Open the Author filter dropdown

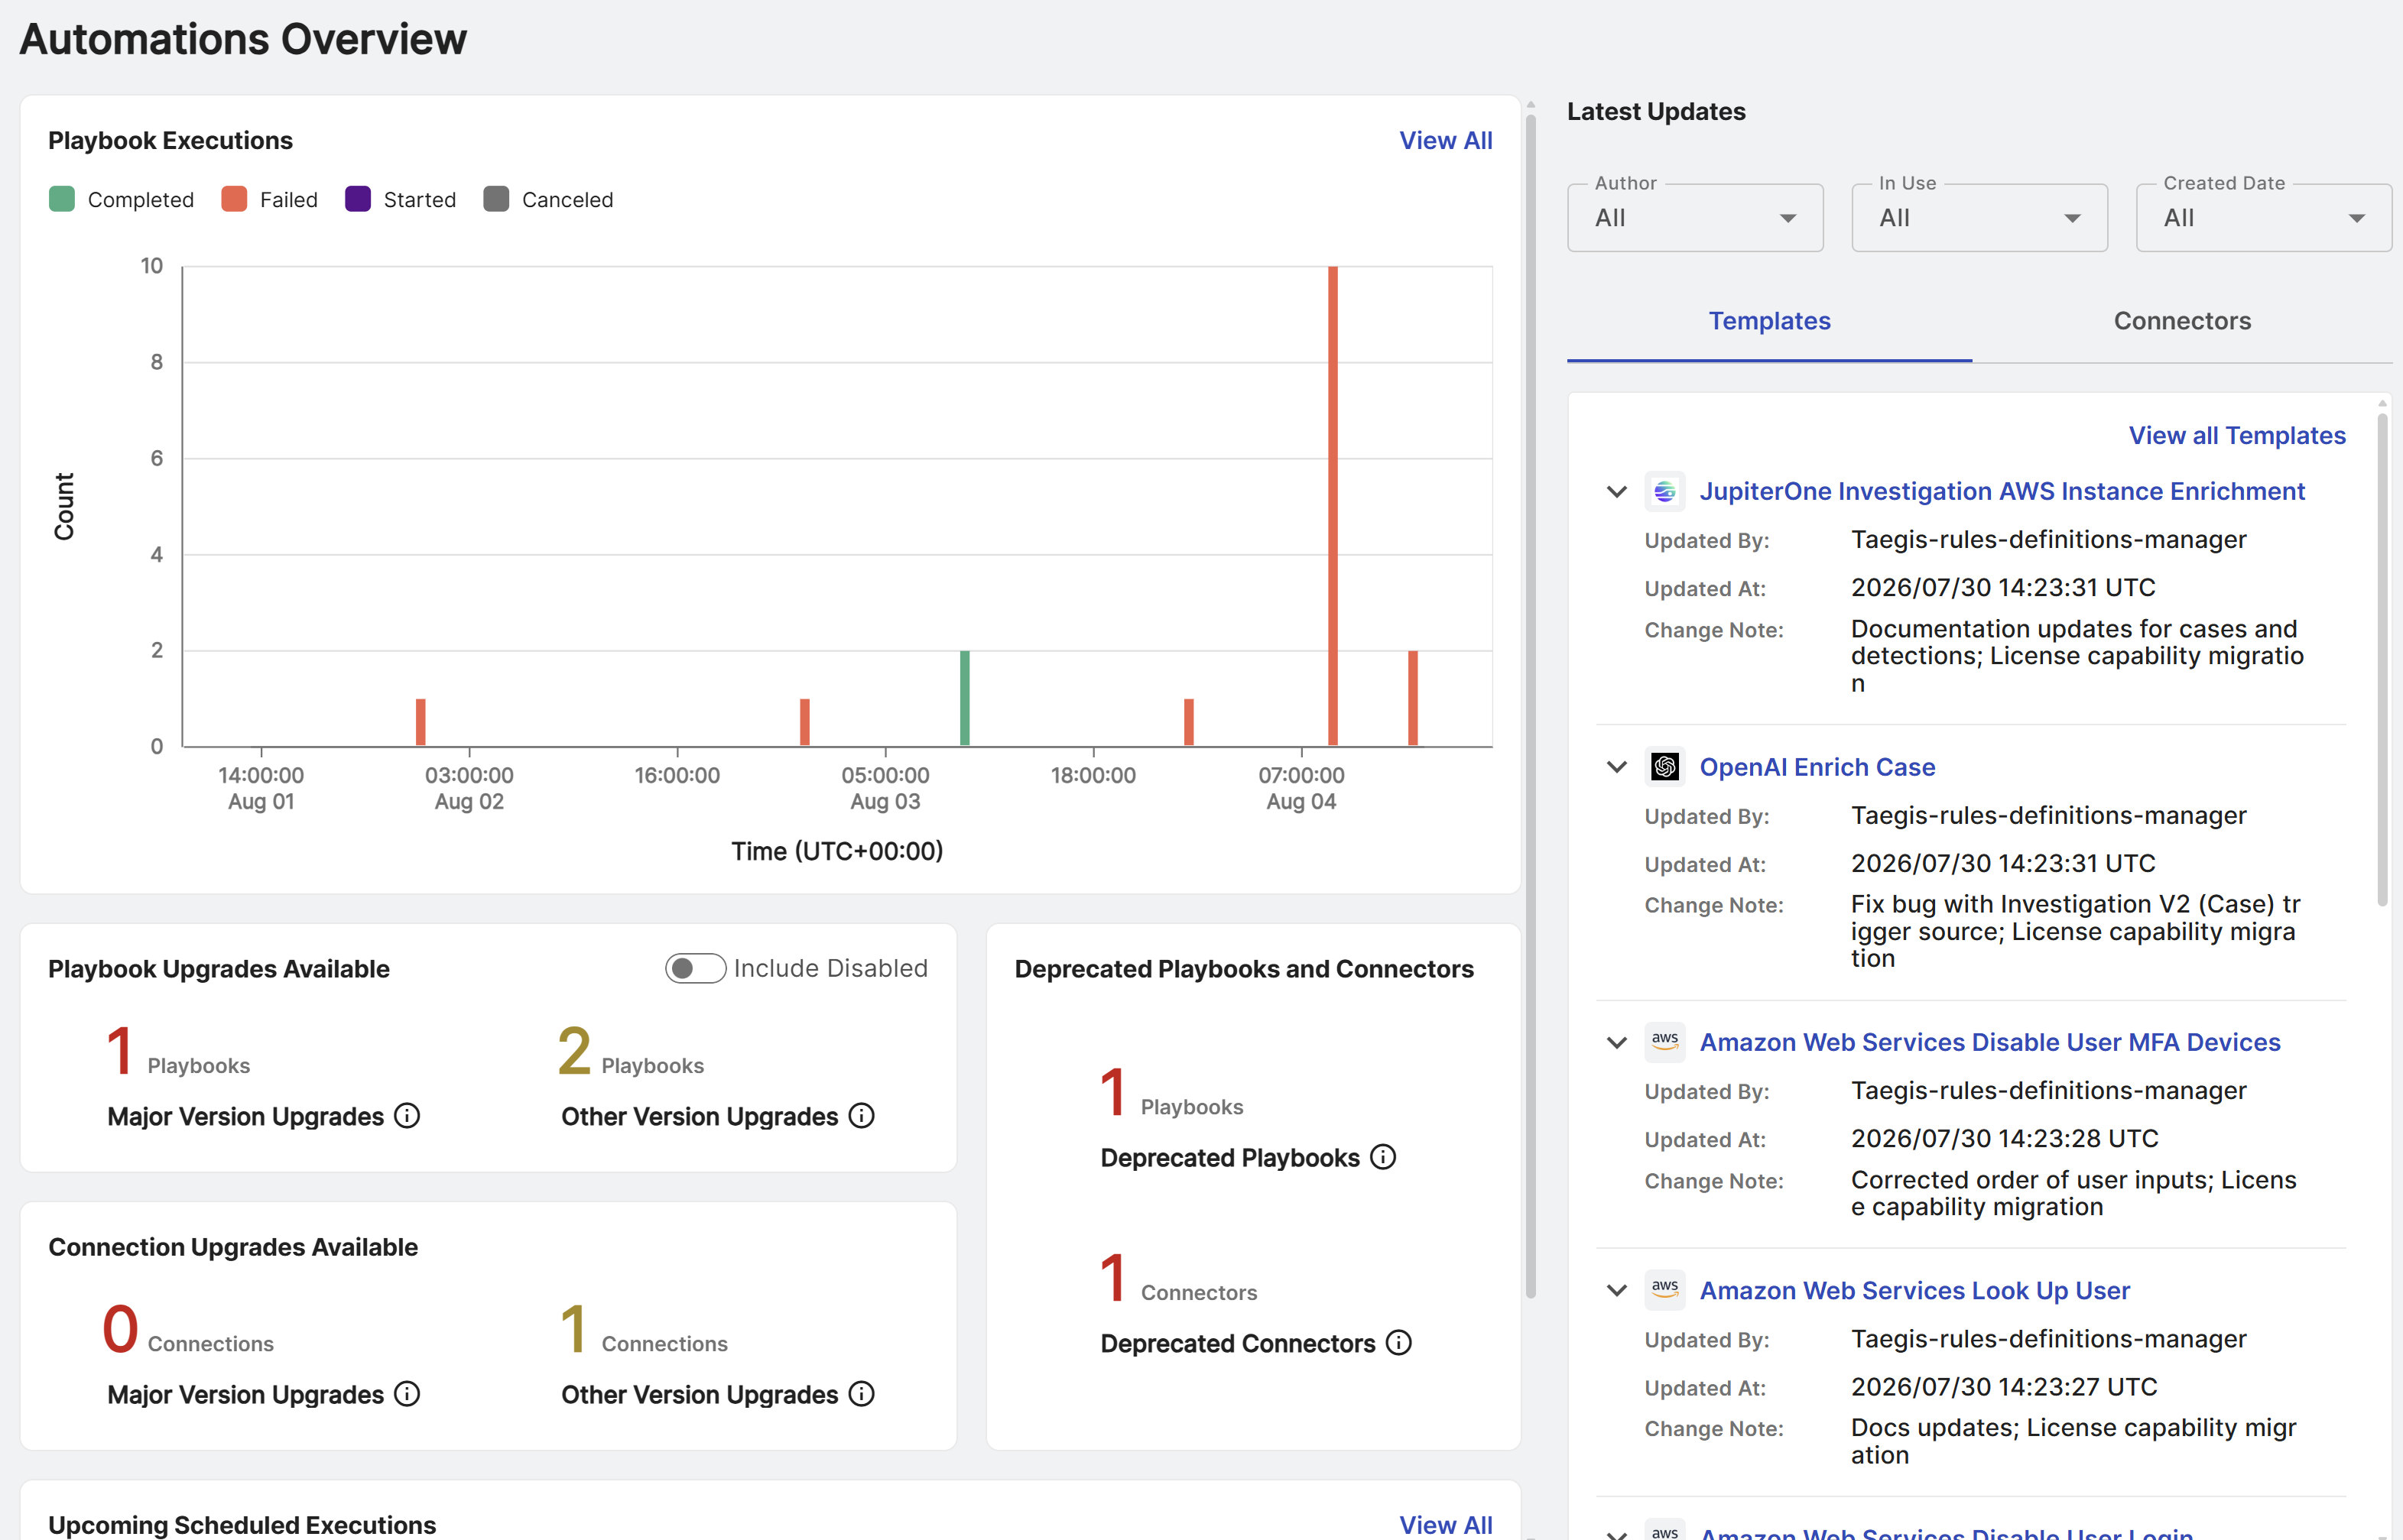pos(1695,218)
